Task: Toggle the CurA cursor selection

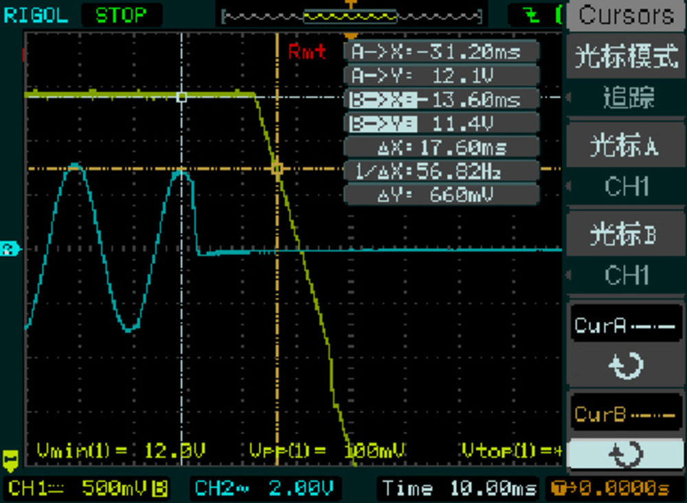Action: click(625, 326)
